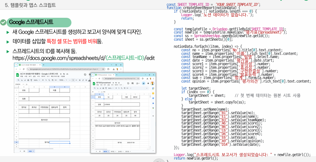Image resolution: width=316 pixels, height=162 pixels.
Task: Star the document next to the template title
Action: coord(61,74)
